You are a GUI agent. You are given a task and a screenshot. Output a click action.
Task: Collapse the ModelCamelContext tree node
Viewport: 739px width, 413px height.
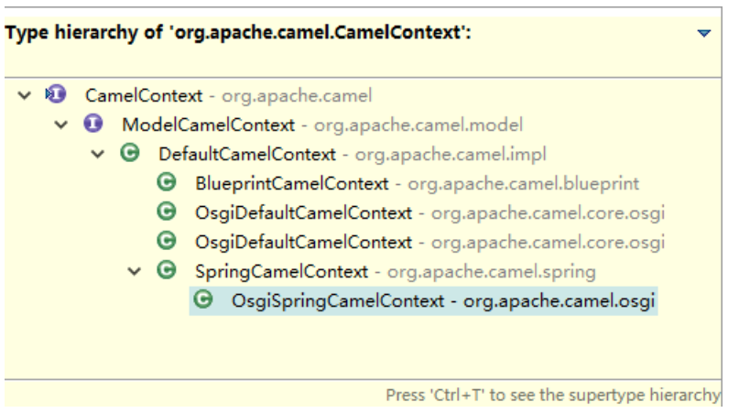[61, 124]
